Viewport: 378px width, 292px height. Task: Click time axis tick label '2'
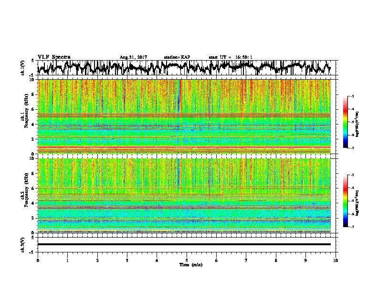pos(97,261)
